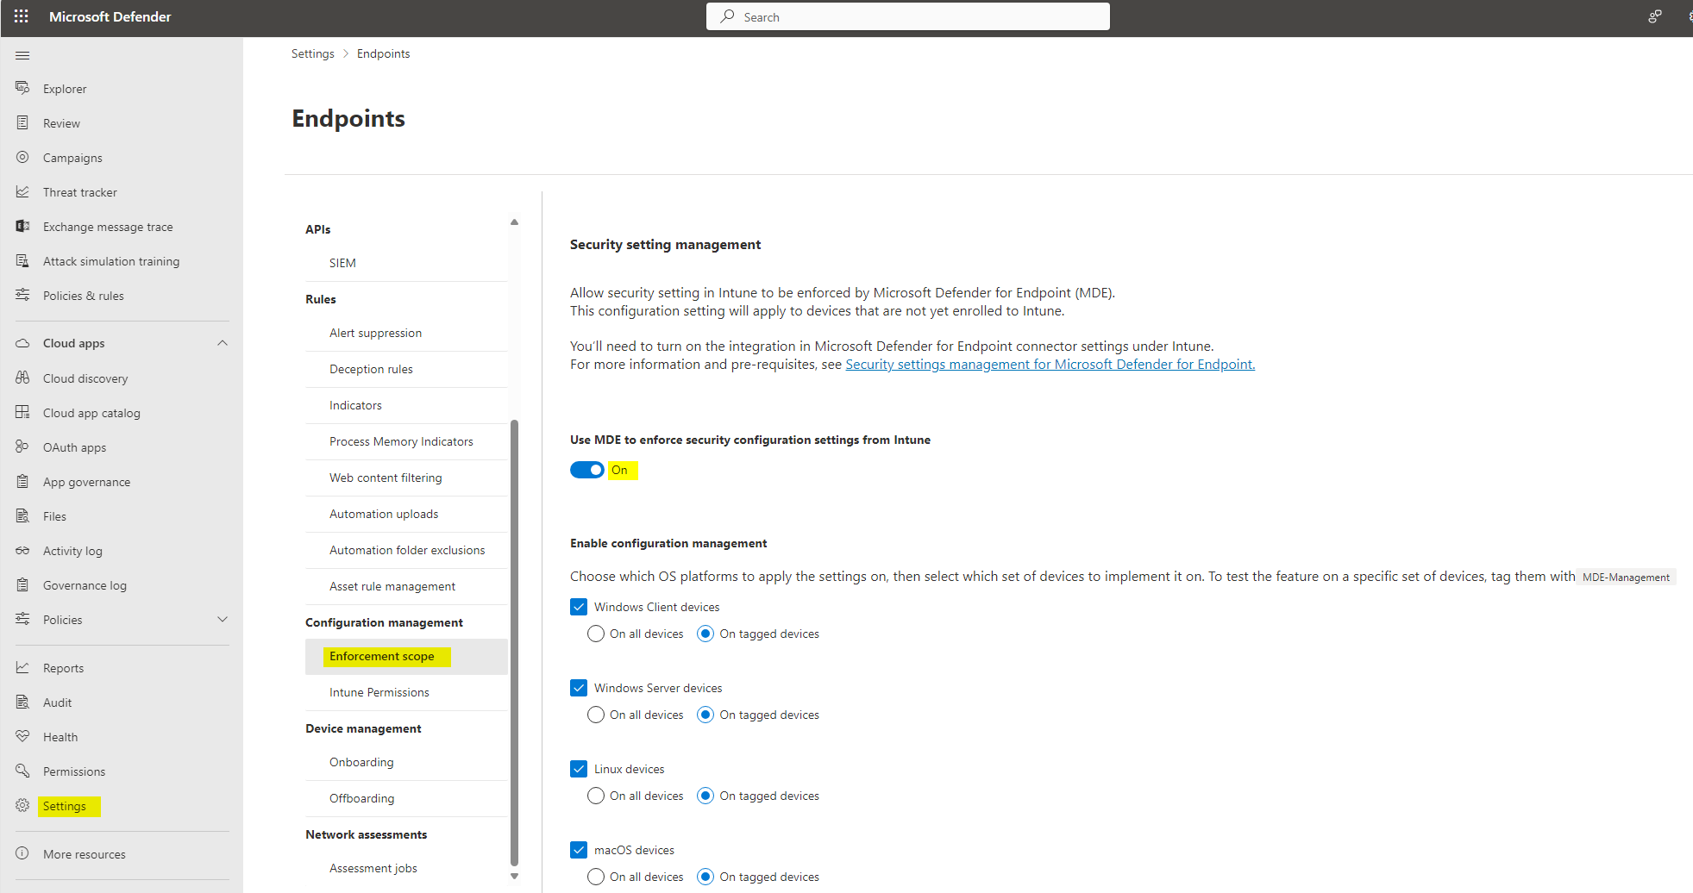Viewport: 1693px width, 893px height.
Task: Click inside the Search bar
Action: pos(907,16)
